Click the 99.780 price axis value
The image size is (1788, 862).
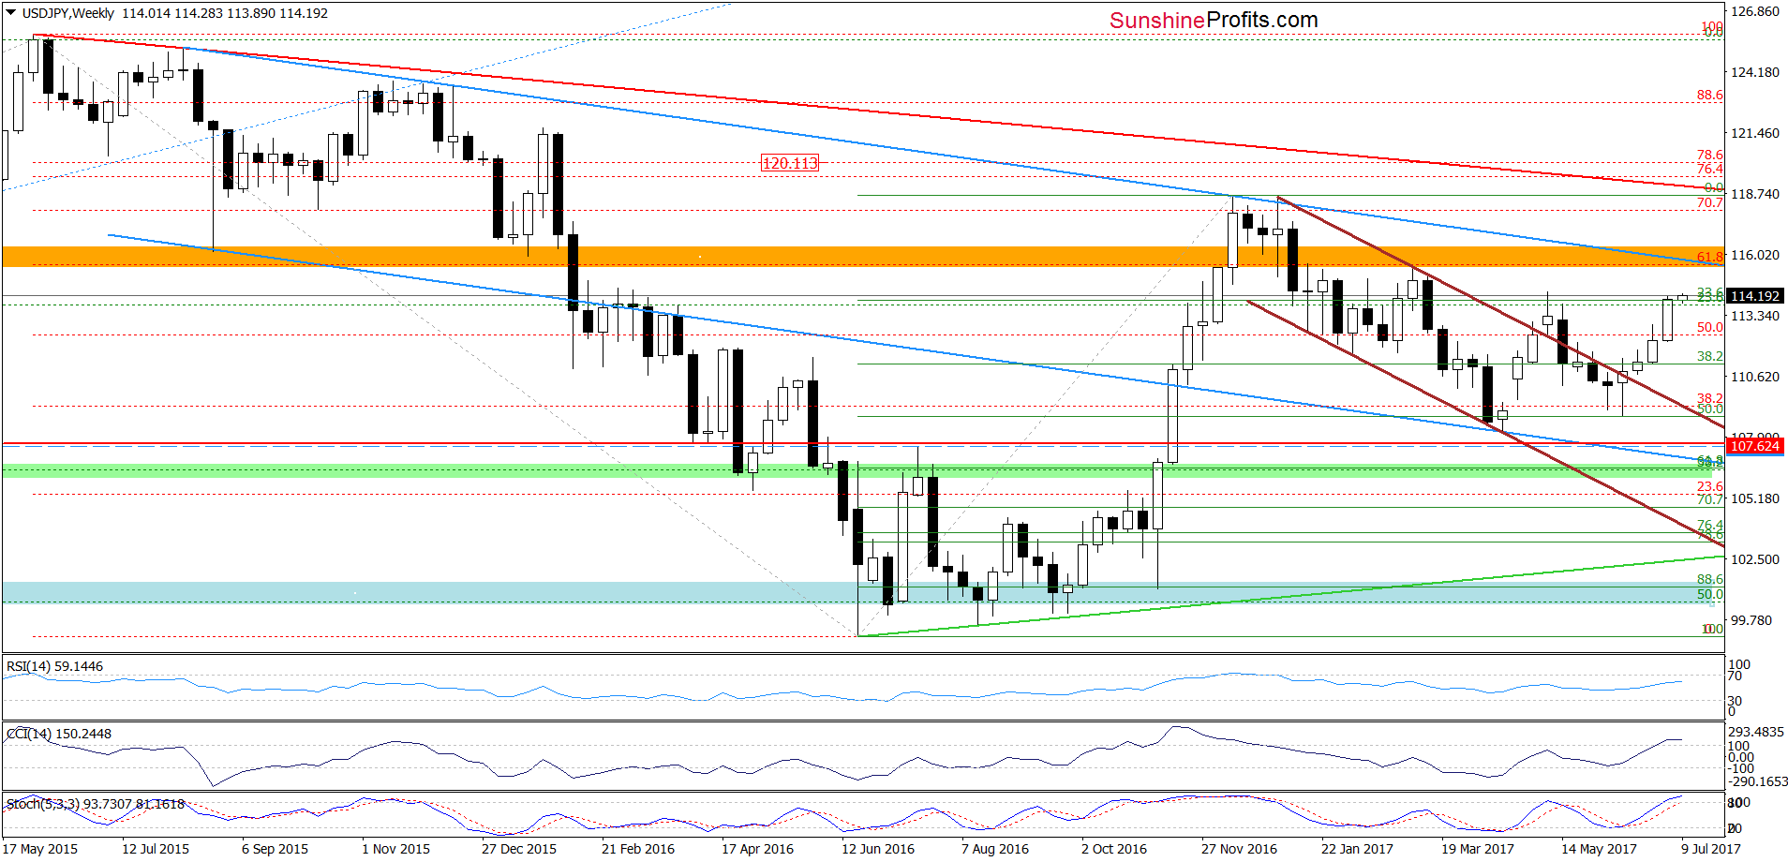1751,620
